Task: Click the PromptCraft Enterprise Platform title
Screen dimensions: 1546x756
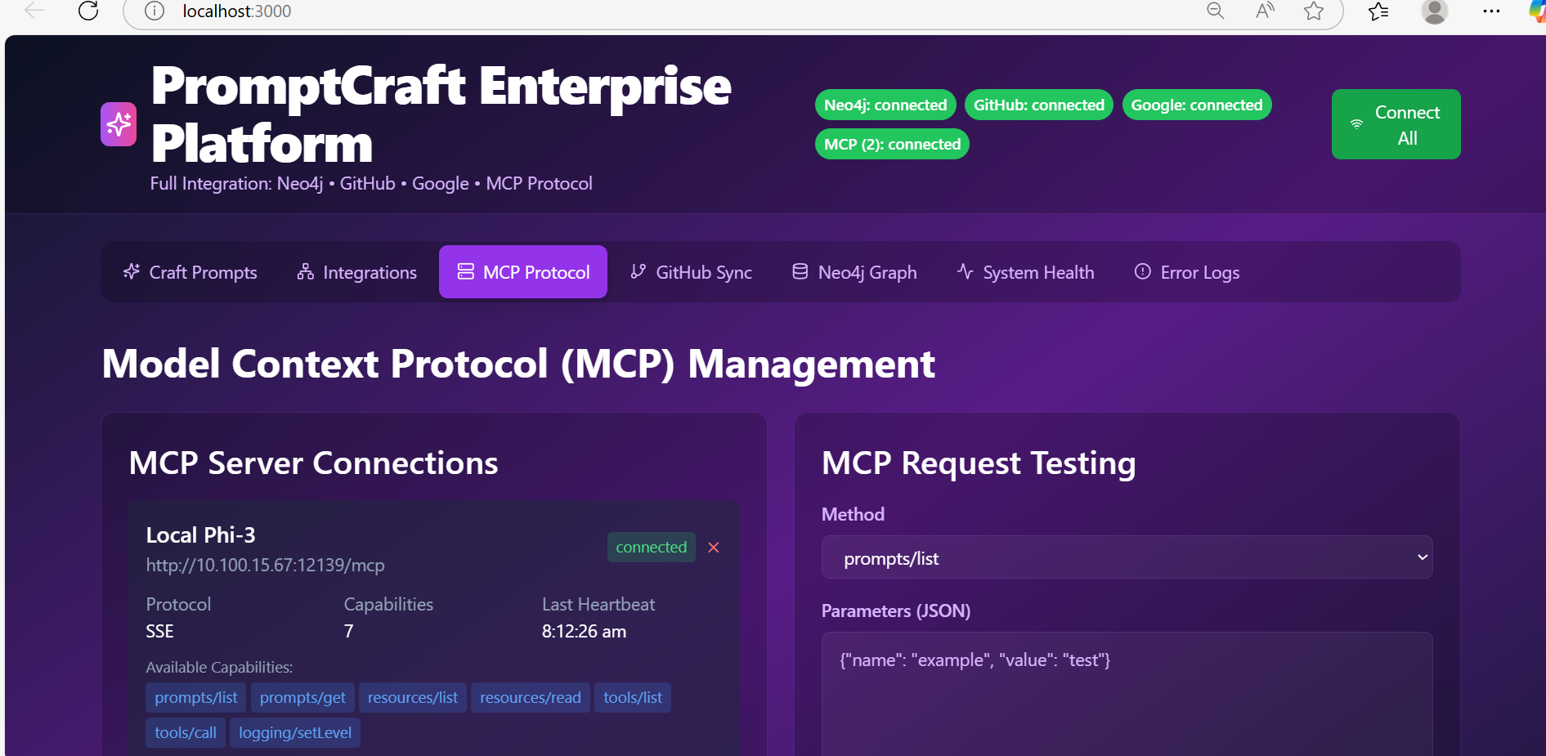Action: point(441,114)
